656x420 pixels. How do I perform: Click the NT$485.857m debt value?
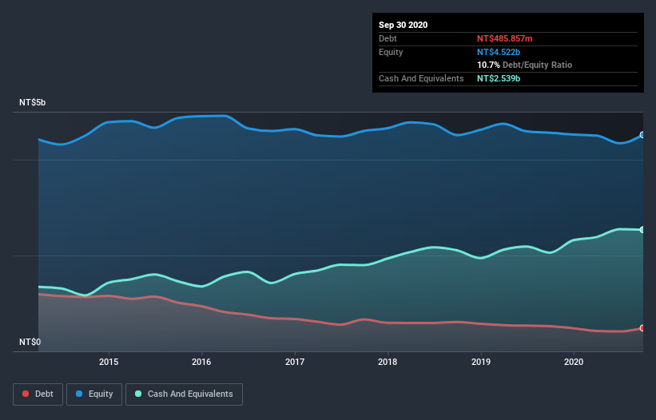point(504,38)
